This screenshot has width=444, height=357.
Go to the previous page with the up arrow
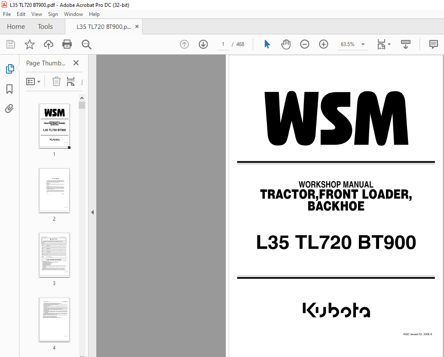click(x=184, y=44)
